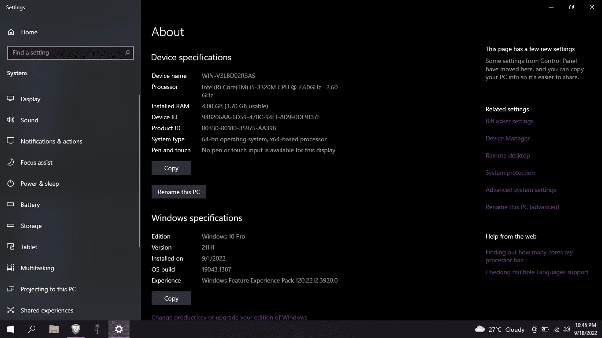Open Rename this PC (advanced) link
This screenshot has height=338, width=602.
522,207
